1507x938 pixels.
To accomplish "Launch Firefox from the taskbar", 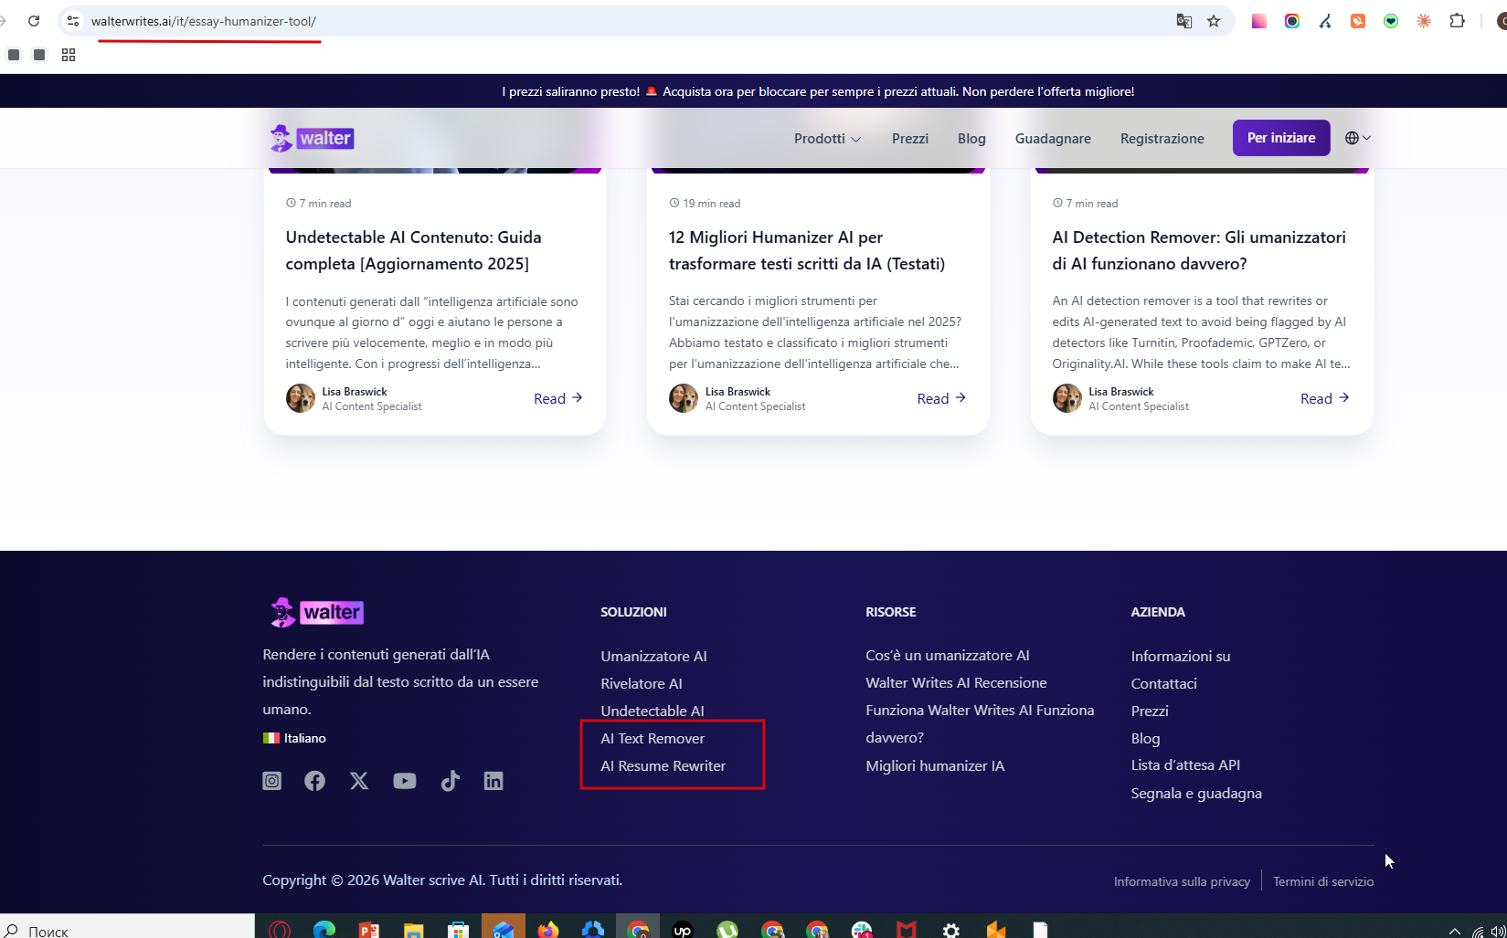I will point(548,930).
